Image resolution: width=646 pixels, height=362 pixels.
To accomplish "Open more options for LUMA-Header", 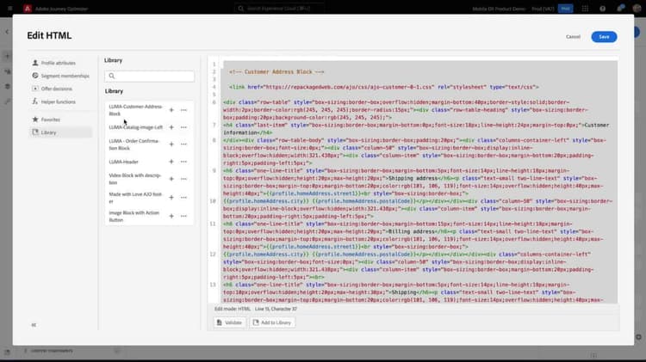I will click(183, 162).
